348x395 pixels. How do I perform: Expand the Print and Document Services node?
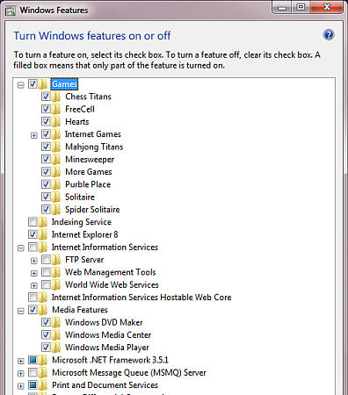(x=20, y=386)
